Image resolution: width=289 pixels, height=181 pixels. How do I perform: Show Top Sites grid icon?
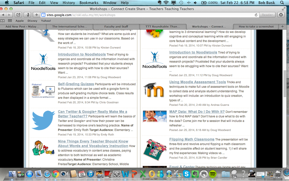10,21
